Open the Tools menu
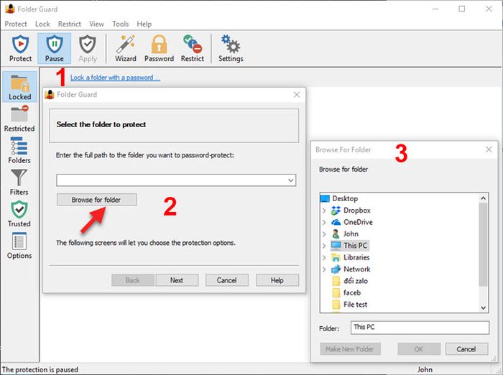 click(120, 24)
